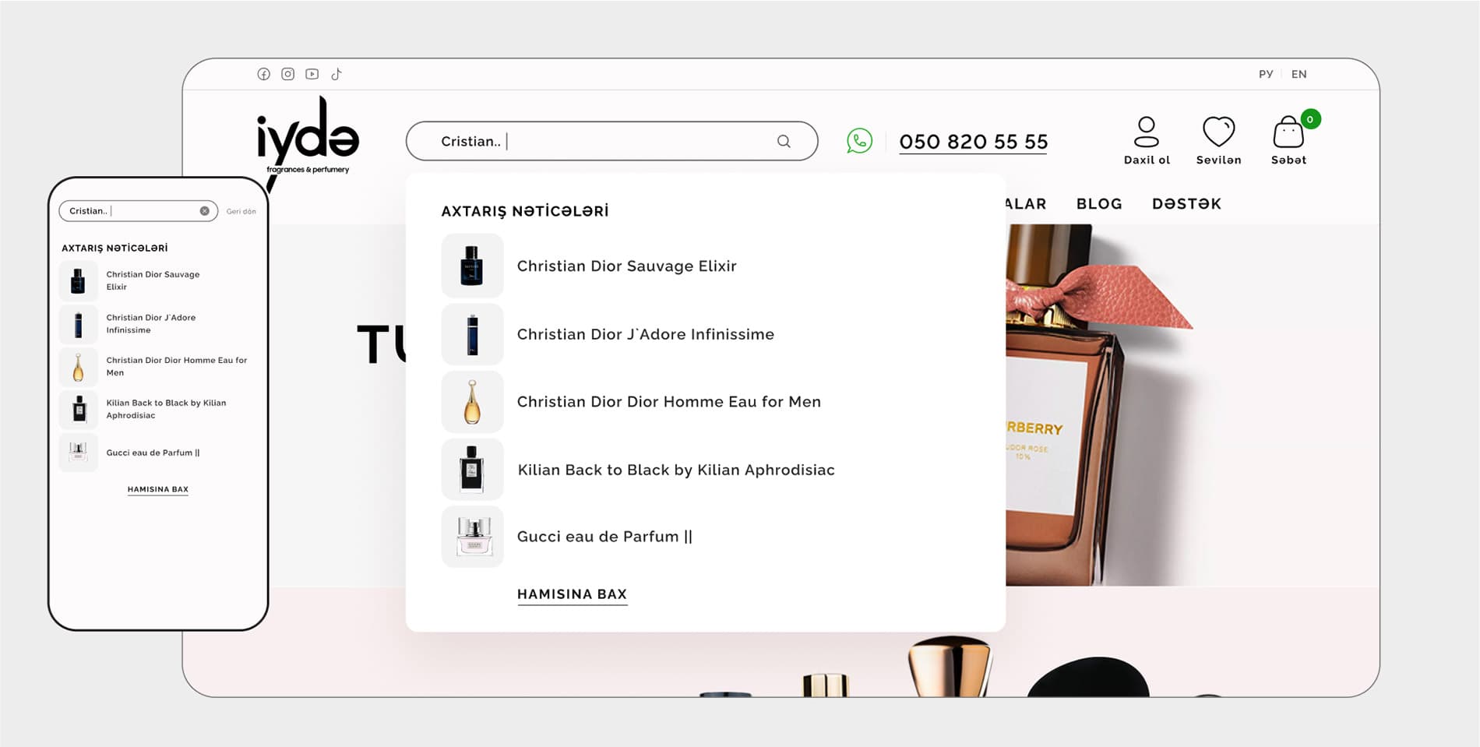Screen dimensions: 1480x747
Task: Click Geri dön in the mobile view
Action: (x=241, y=211)
